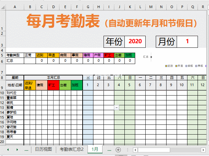Click the 年份 label cell

[x=114, y=42]
